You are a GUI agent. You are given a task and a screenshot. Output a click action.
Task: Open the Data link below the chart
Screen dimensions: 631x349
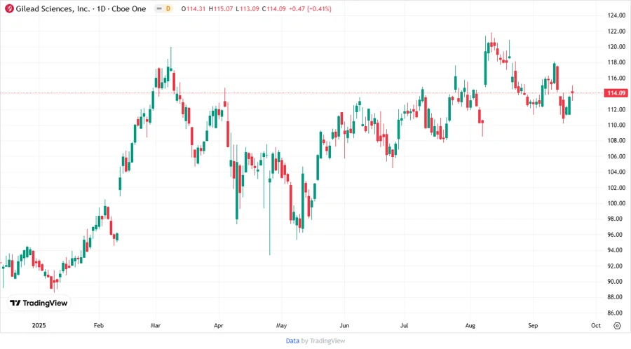292,341
